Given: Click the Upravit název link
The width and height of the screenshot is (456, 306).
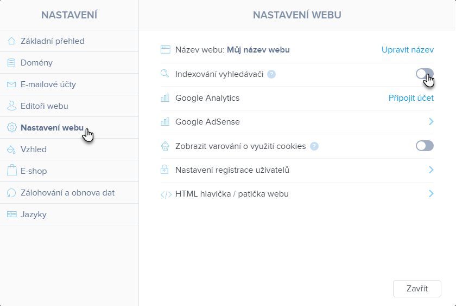Looking at the screenshot, I should pyautogui.click(x=407, y=50).
